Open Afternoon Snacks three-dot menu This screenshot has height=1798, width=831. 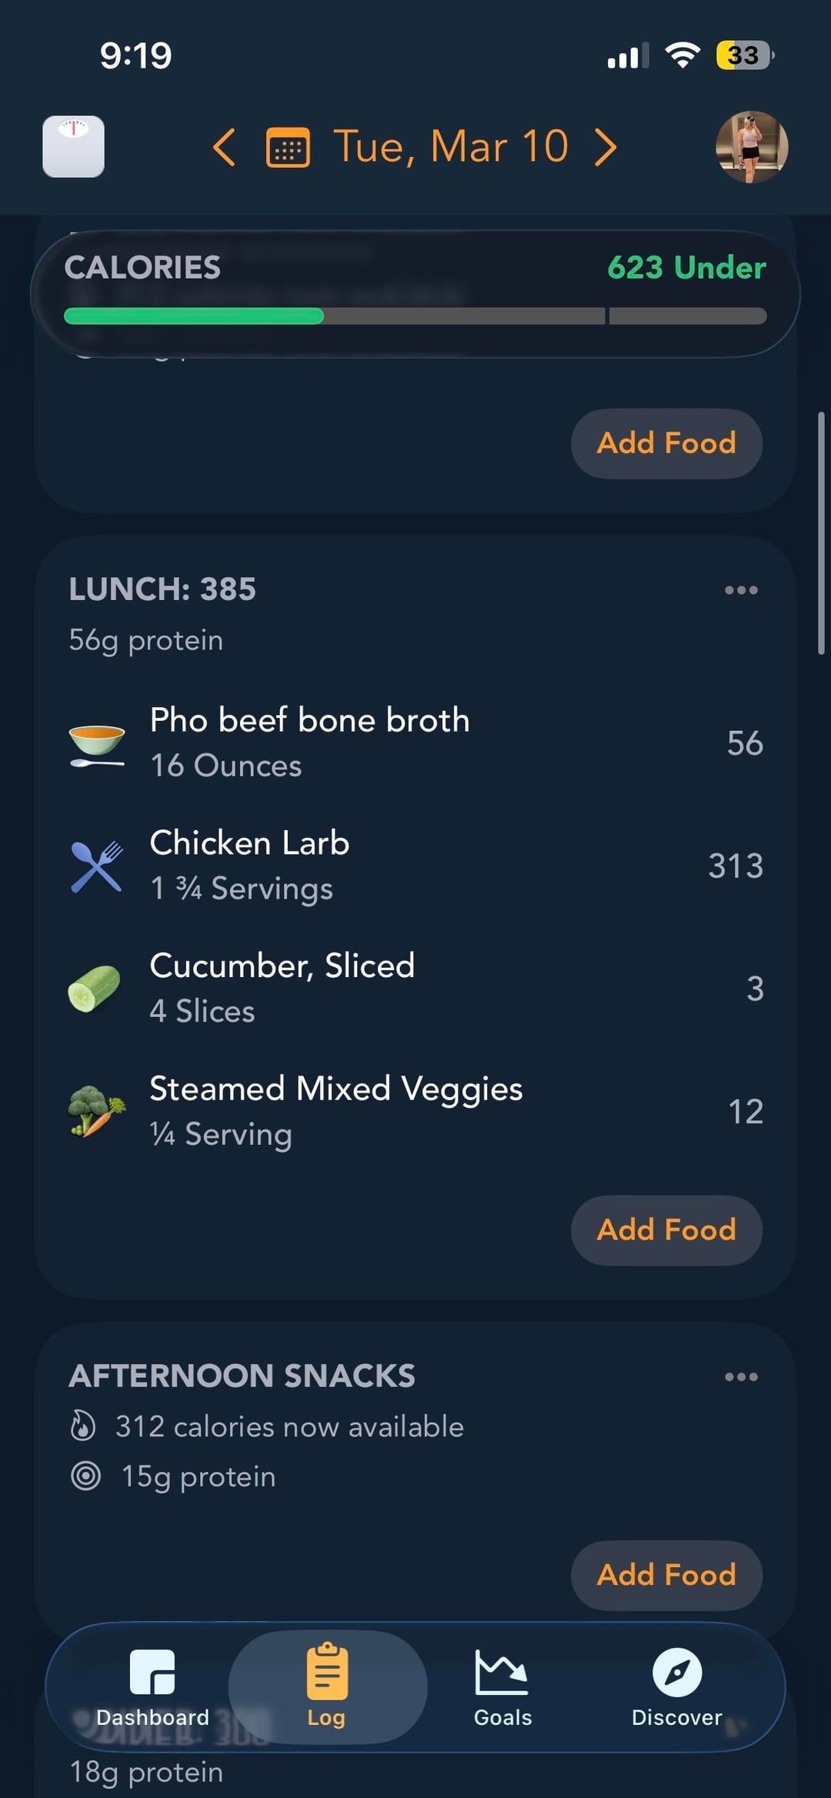[741, 1376]
